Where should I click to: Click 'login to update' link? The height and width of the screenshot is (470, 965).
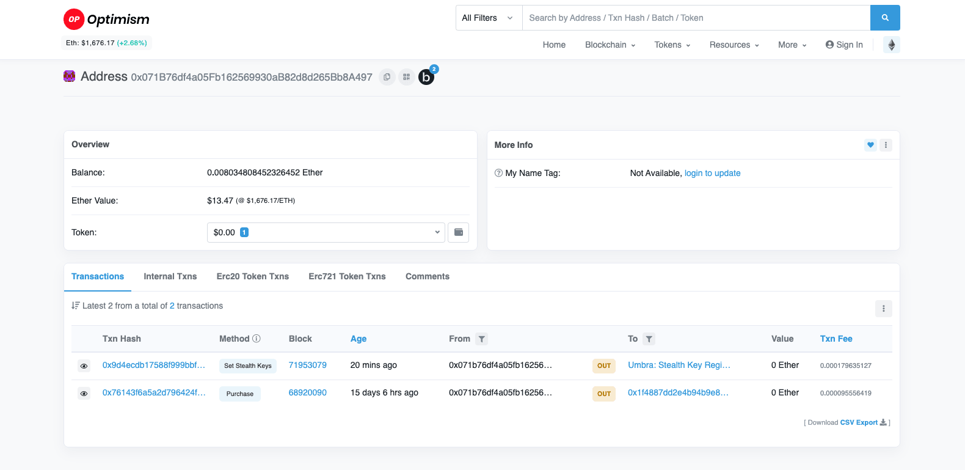click(712, 173)
